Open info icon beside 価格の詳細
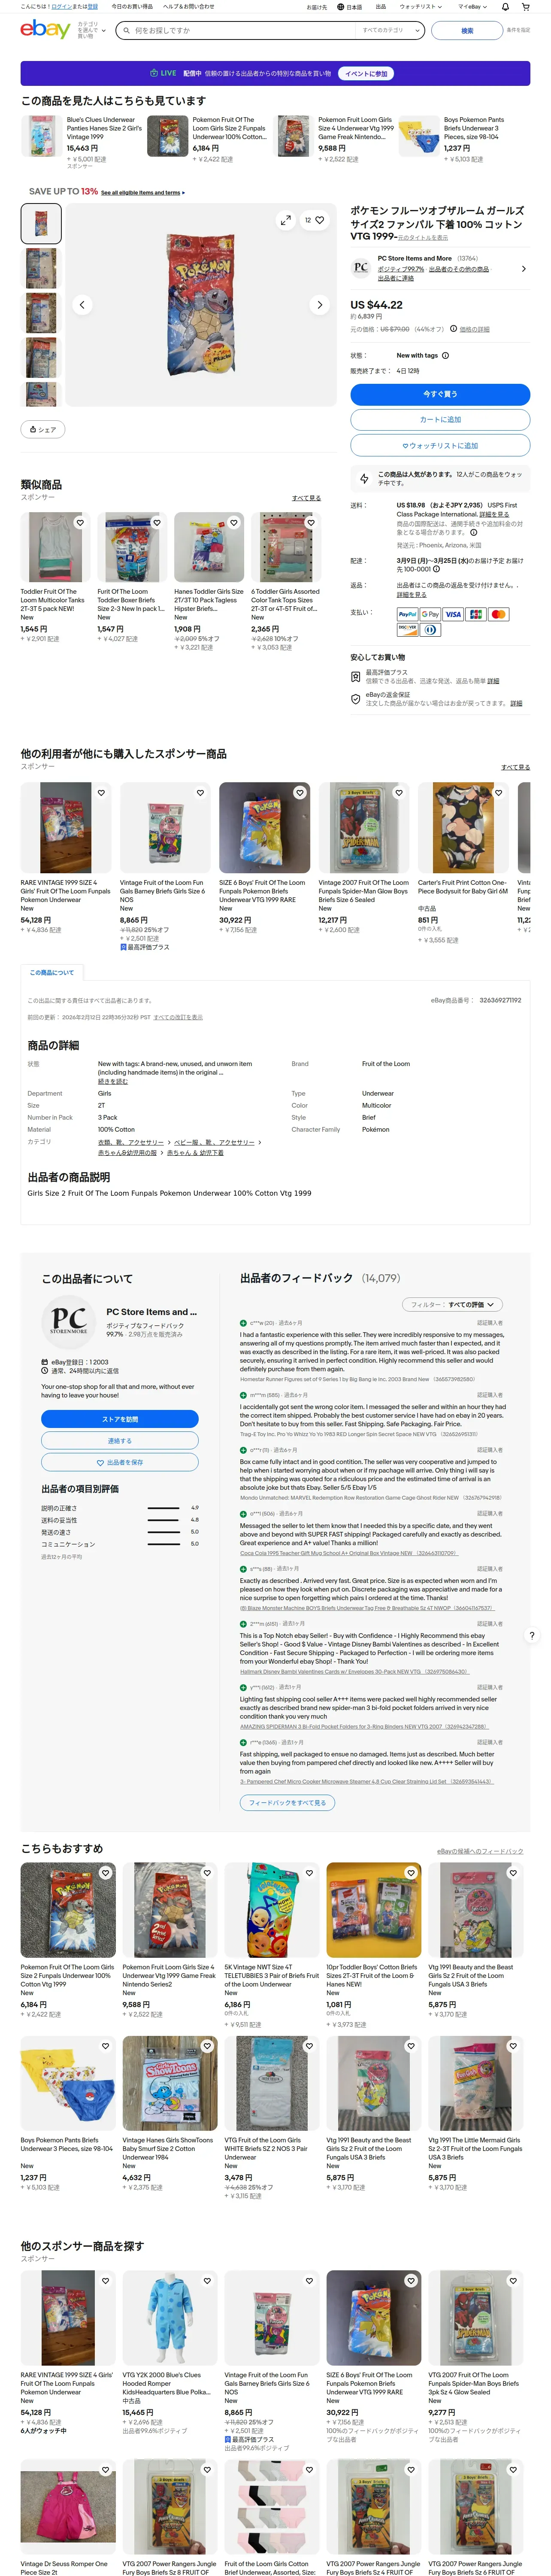 tap(453, 329)
